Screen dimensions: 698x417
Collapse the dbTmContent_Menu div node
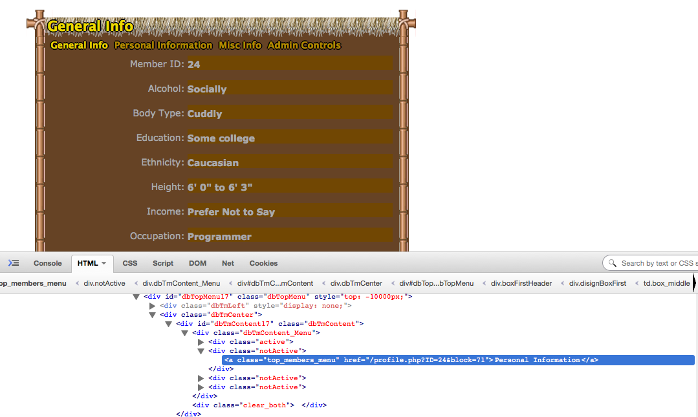tap(184, 333)
